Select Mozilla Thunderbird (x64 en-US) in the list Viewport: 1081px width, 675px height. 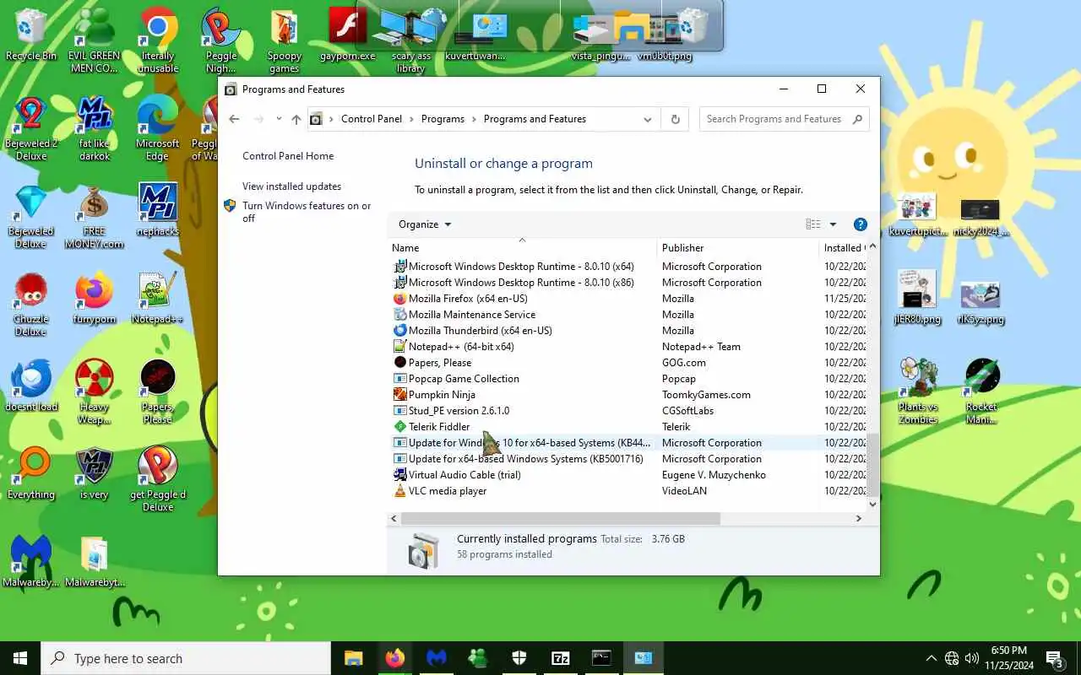coord(629,331)
